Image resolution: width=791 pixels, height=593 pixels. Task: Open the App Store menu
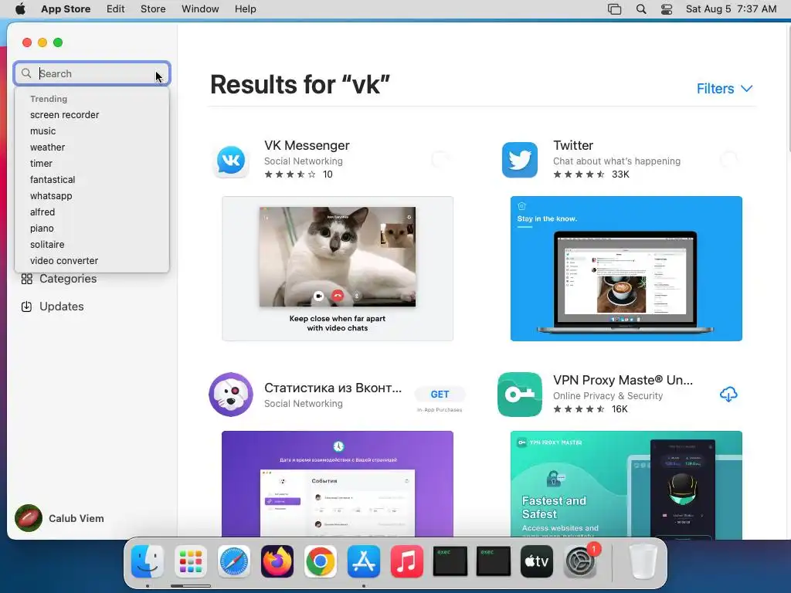(66, 9)
